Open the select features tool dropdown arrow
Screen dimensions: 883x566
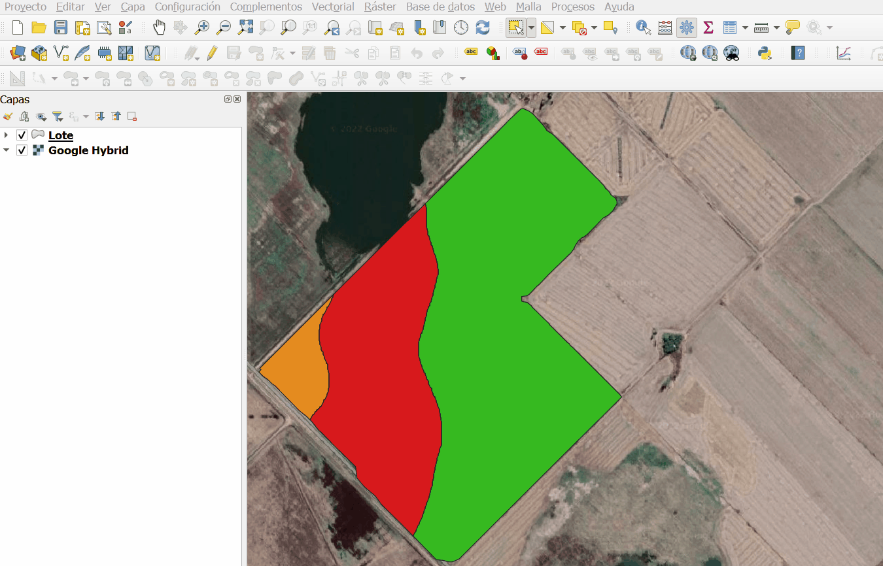click(531, 27)
